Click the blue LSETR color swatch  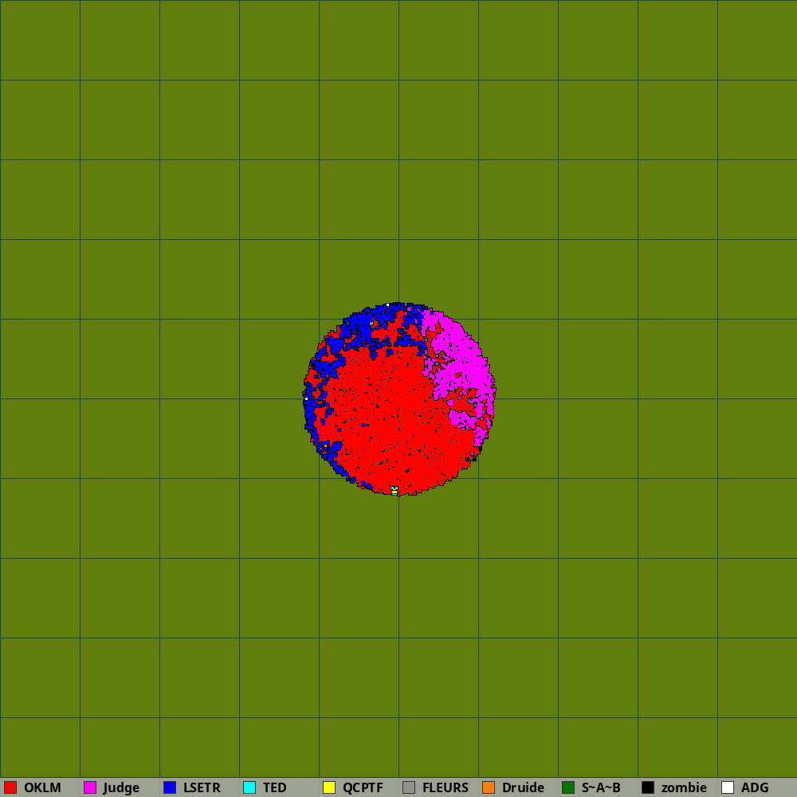coord(170,787)
